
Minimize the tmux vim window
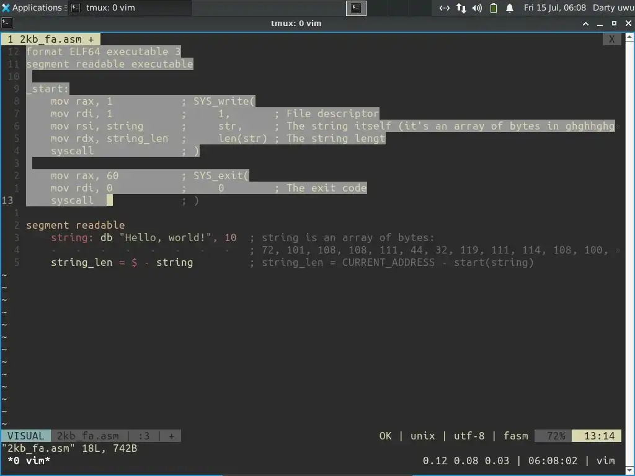pos(600,24)
